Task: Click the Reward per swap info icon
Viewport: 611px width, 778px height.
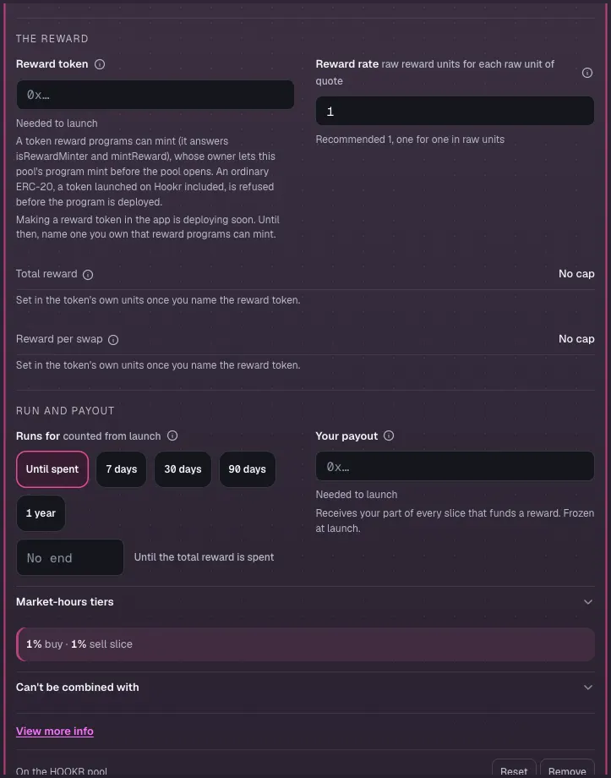Action: tap(113, 340)
